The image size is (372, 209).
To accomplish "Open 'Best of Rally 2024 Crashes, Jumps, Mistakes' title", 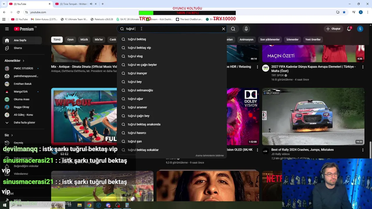I will pos(303,150).
